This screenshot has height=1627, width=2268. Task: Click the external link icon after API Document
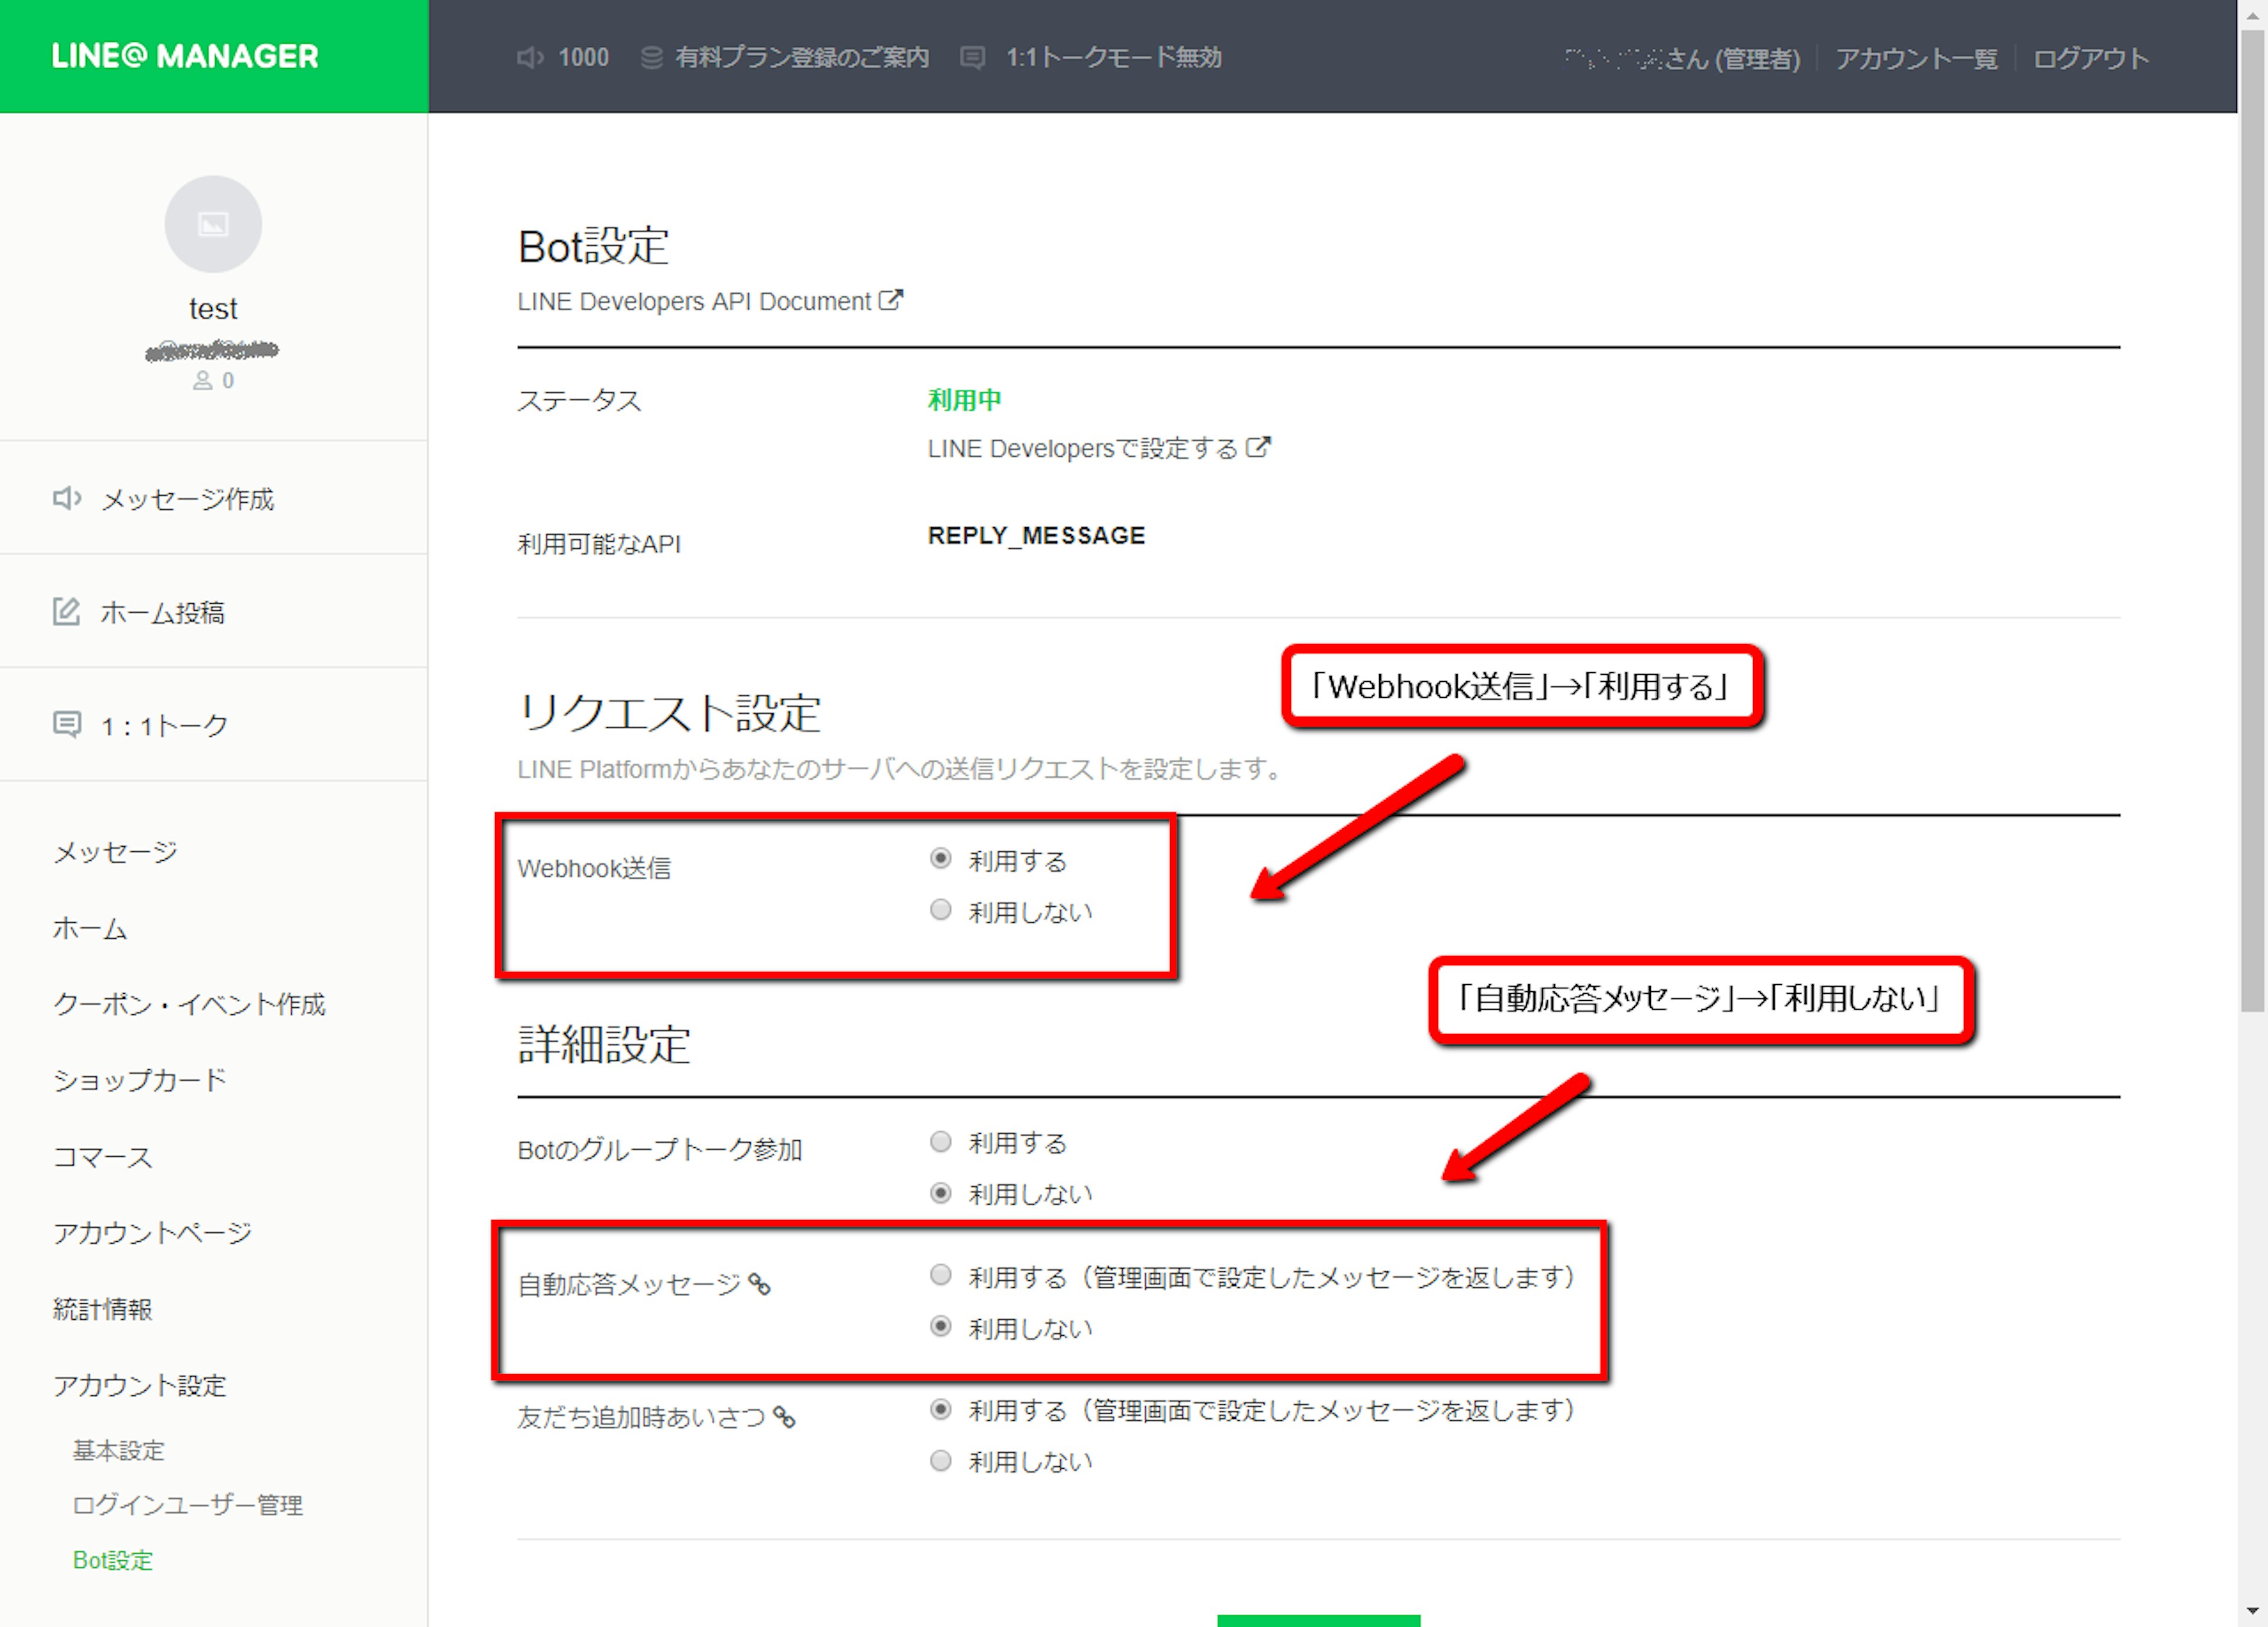[x=890, y=300]
